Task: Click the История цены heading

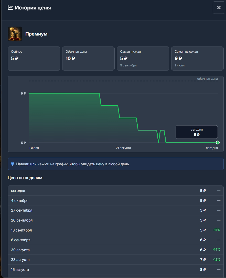Action: tap(33, 8)
